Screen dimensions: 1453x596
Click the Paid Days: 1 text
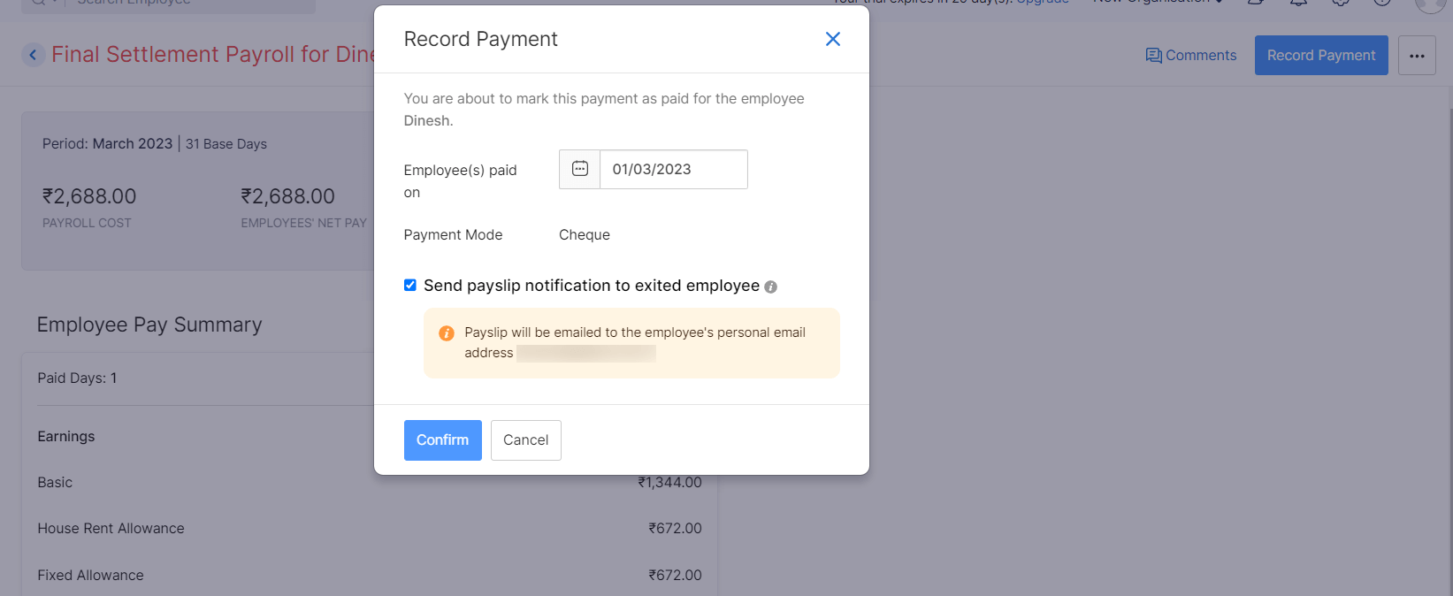[77, 378]
